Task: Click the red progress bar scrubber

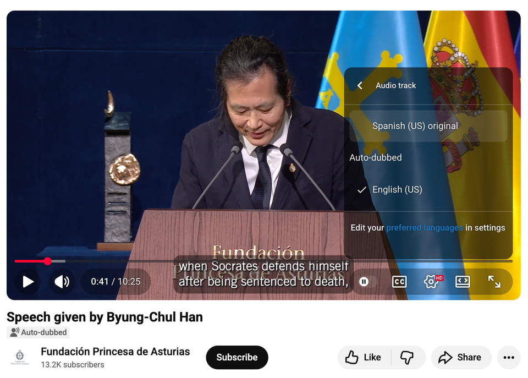Action: (48, 261)
